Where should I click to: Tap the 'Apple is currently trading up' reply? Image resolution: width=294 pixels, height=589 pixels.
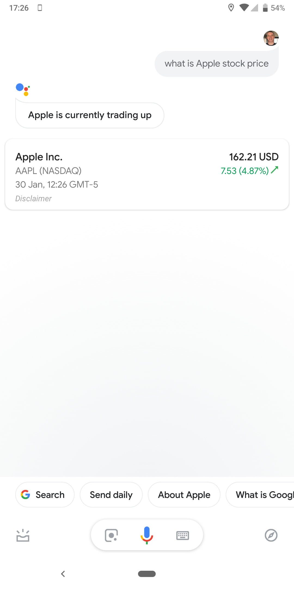tap(90, 115)
